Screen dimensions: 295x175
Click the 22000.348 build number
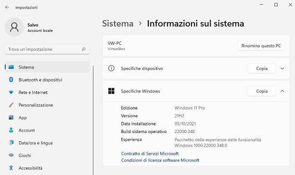tap(184, 132)
